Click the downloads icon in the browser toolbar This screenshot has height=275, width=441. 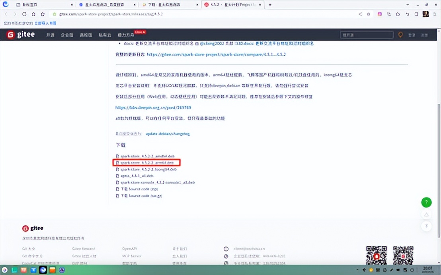click(388, 14)
